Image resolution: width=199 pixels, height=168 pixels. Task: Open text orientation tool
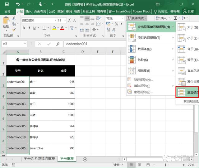pos(94,30)
